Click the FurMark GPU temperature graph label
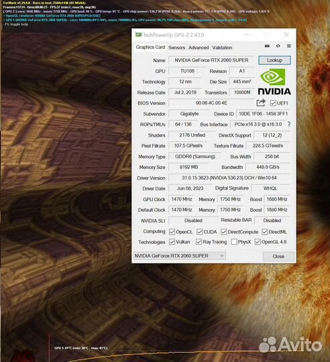The width and height of the screenshot is (330, 362). [81, 348]
